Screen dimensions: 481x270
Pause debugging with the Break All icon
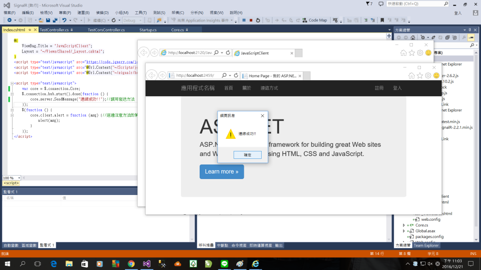click(244, 20)
